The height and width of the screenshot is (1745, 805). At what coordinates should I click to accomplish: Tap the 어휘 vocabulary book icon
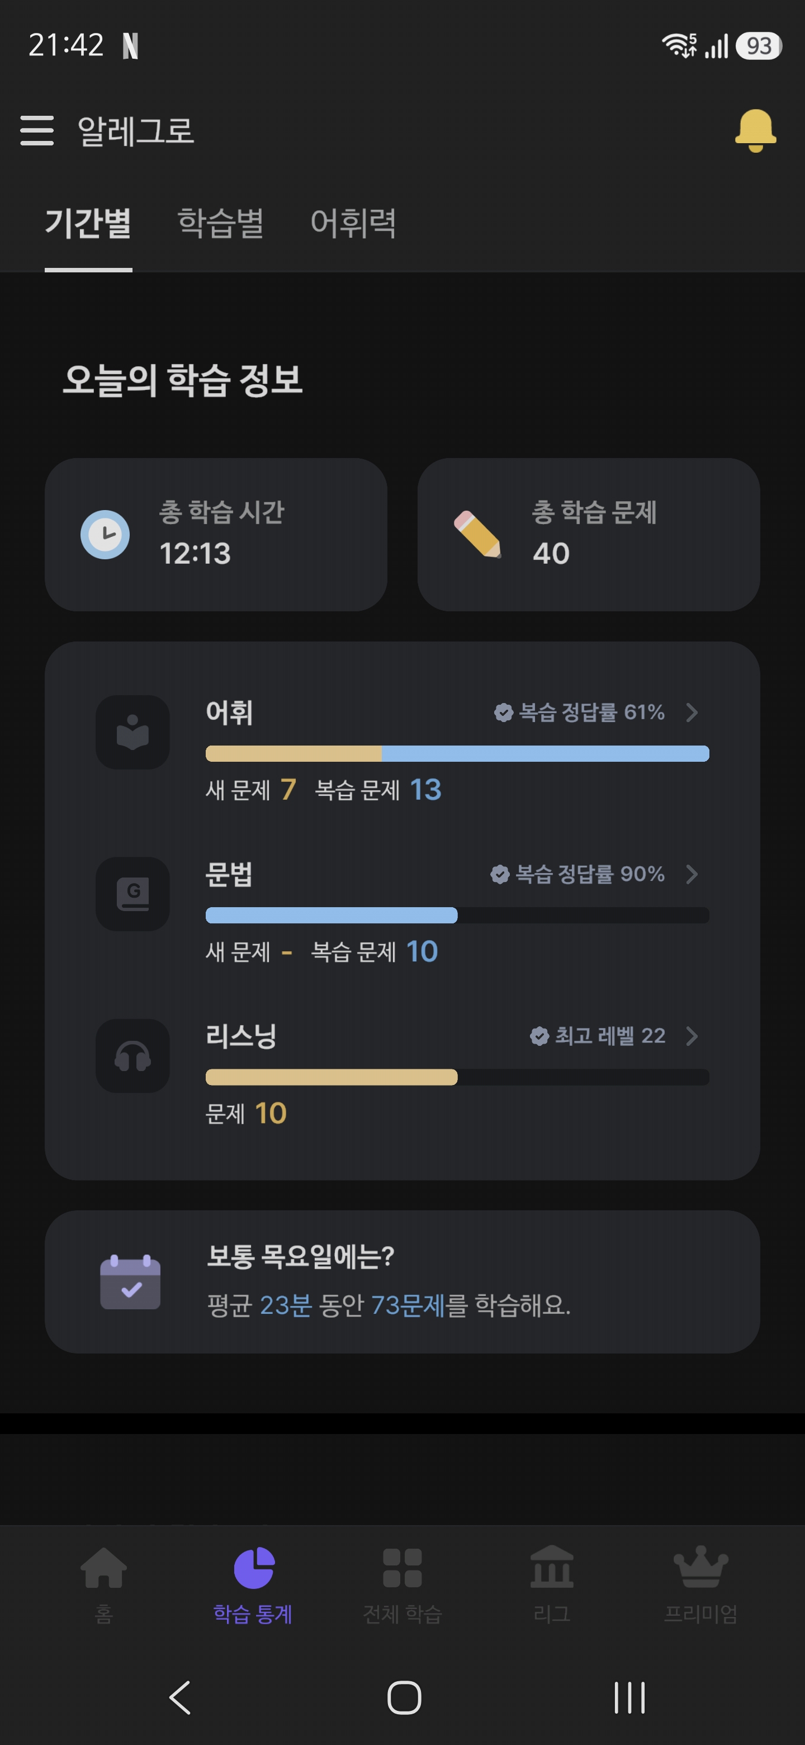[132, 732]
